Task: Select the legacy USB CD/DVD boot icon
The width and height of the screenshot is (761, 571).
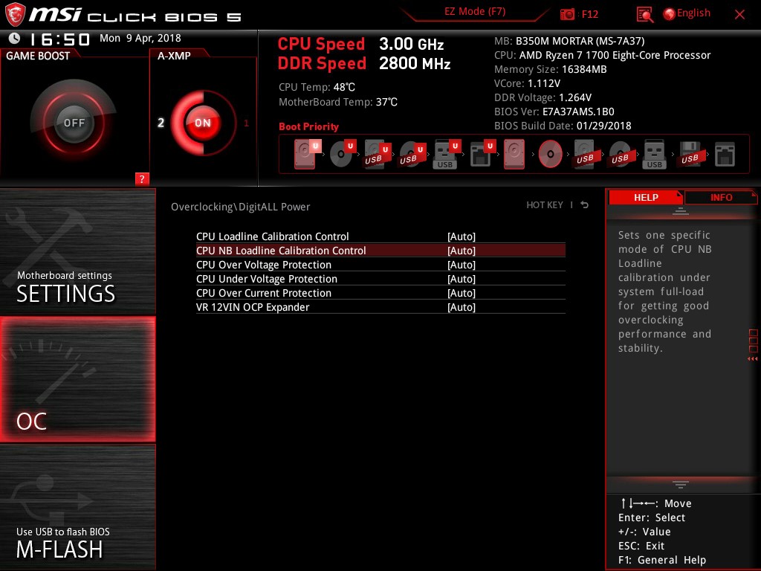Action: (621, 154)
